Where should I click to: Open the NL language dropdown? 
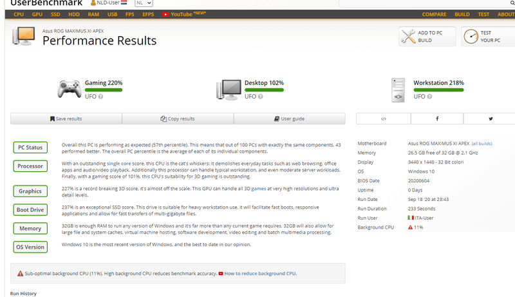tap(144, 3)
